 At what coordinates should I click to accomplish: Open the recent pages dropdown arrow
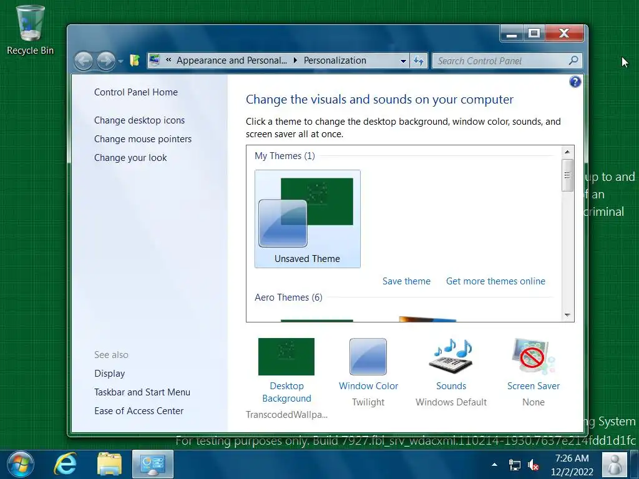120,62
